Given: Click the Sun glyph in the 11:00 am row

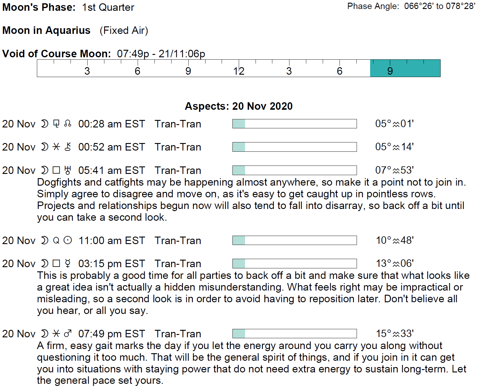Looking at the screenshot, I should [x=68, y=240].
